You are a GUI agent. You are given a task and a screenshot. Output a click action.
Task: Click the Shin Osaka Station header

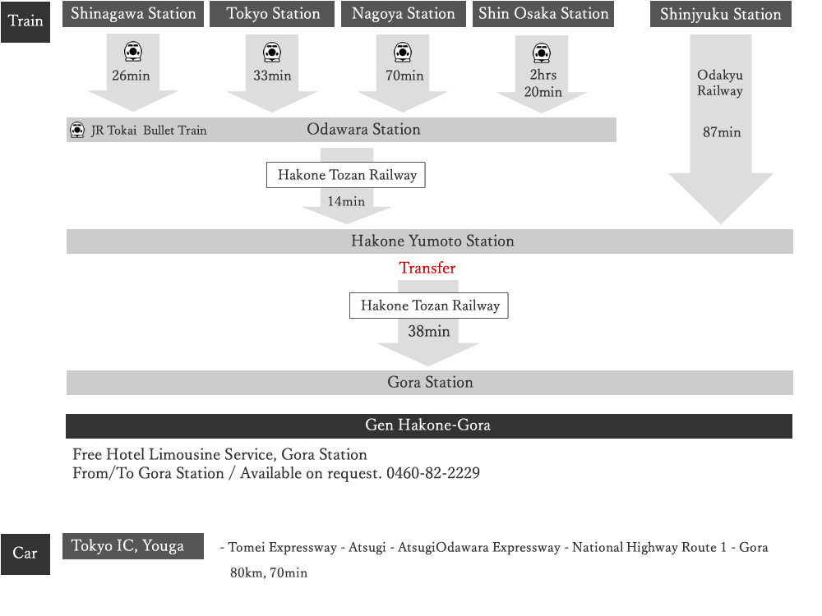click(543, 14)
